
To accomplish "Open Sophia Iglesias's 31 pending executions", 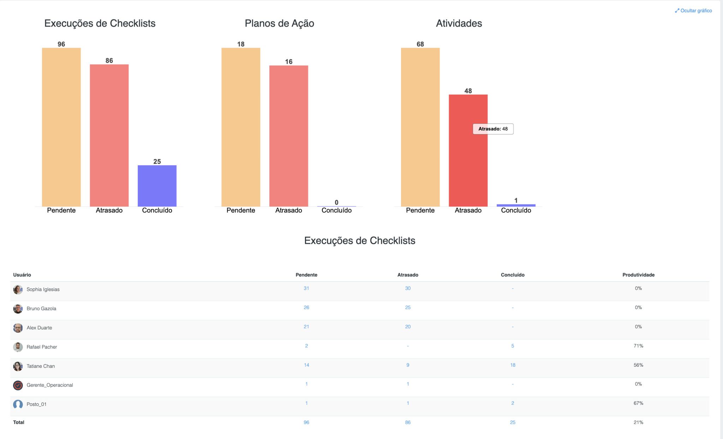I will tap(306, 288).
